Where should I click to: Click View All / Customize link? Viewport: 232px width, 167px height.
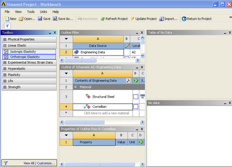pos(39,163)
